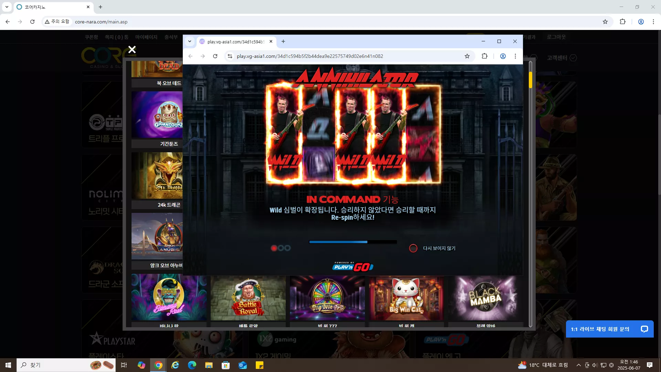Open a new tab in main window

click(x=101, y=7)
